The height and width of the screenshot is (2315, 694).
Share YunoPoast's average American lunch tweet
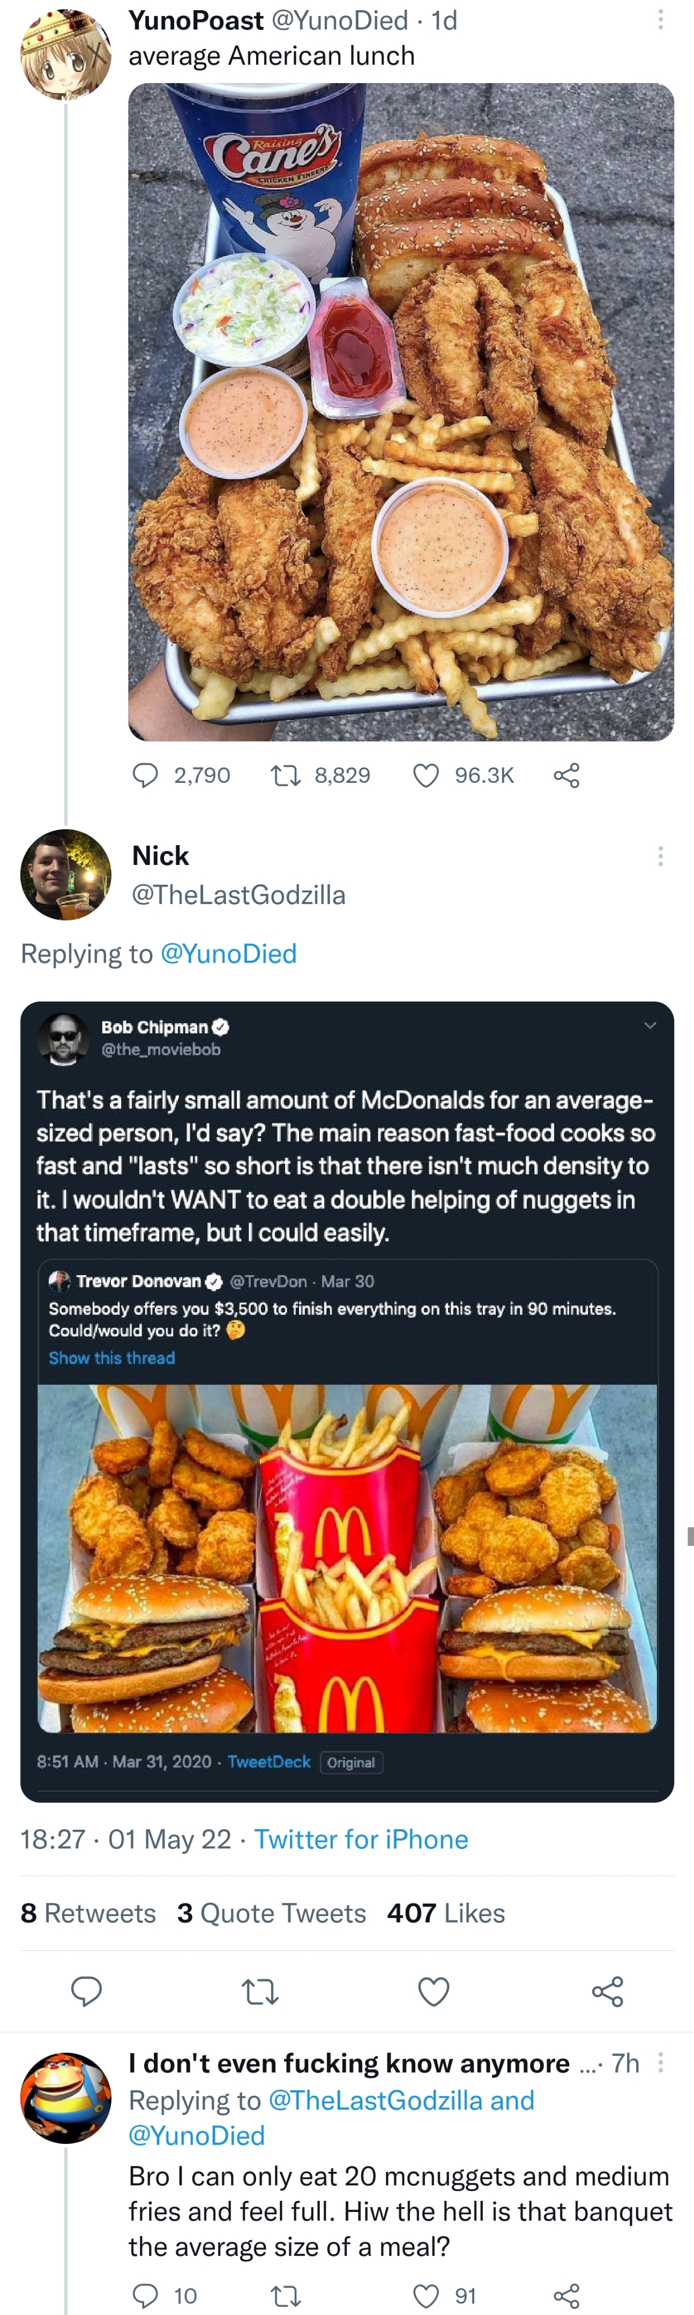point(566,775)
